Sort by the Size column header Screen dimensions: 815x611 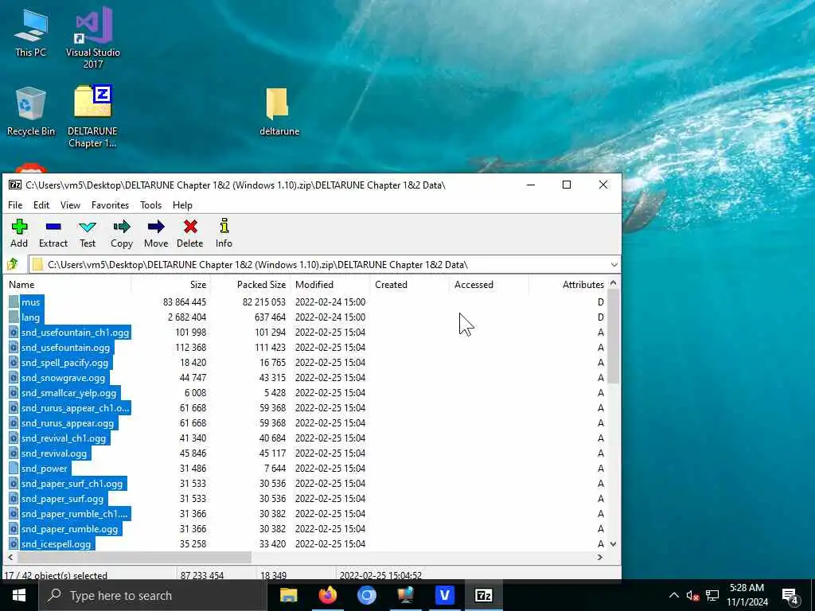[170, 285]
